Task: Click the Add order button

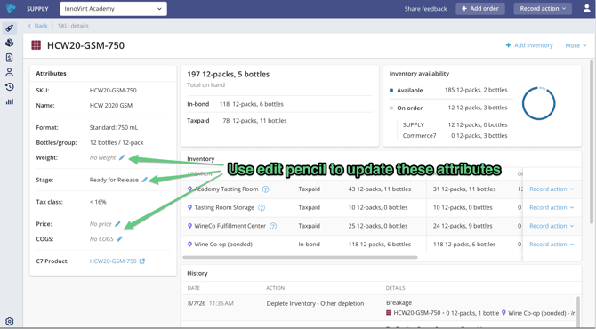Action: pos(480,8)
